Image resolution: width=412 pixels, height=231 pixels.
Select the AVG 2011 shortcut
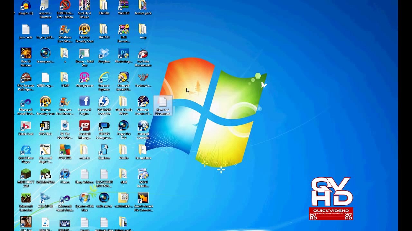[x=65, y=152]
